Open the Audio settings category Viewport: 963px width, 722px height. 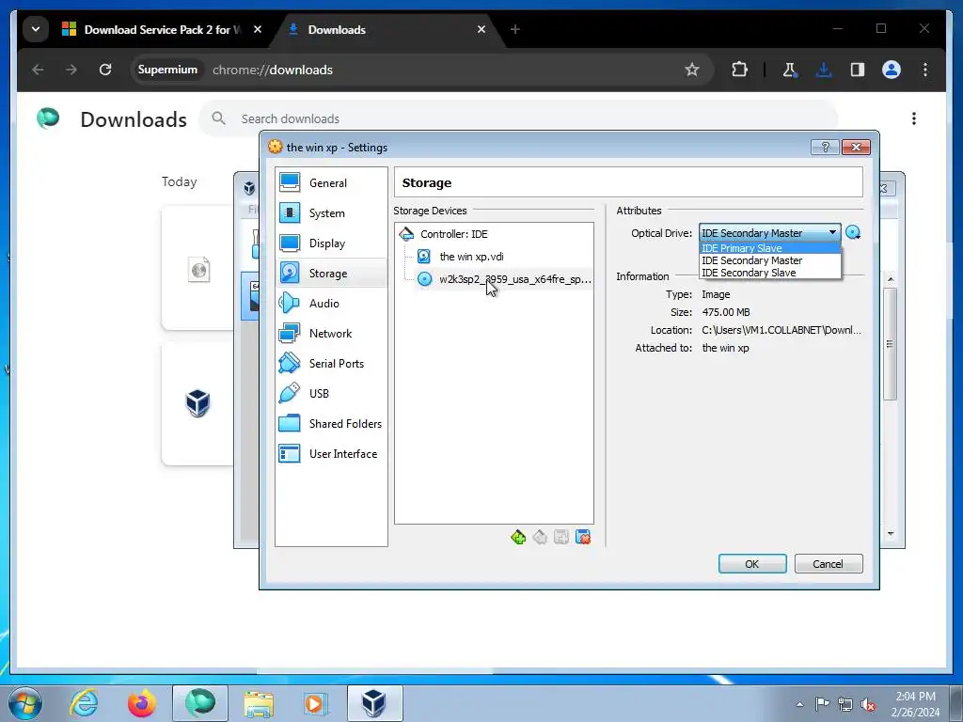(x=331, y=304)
